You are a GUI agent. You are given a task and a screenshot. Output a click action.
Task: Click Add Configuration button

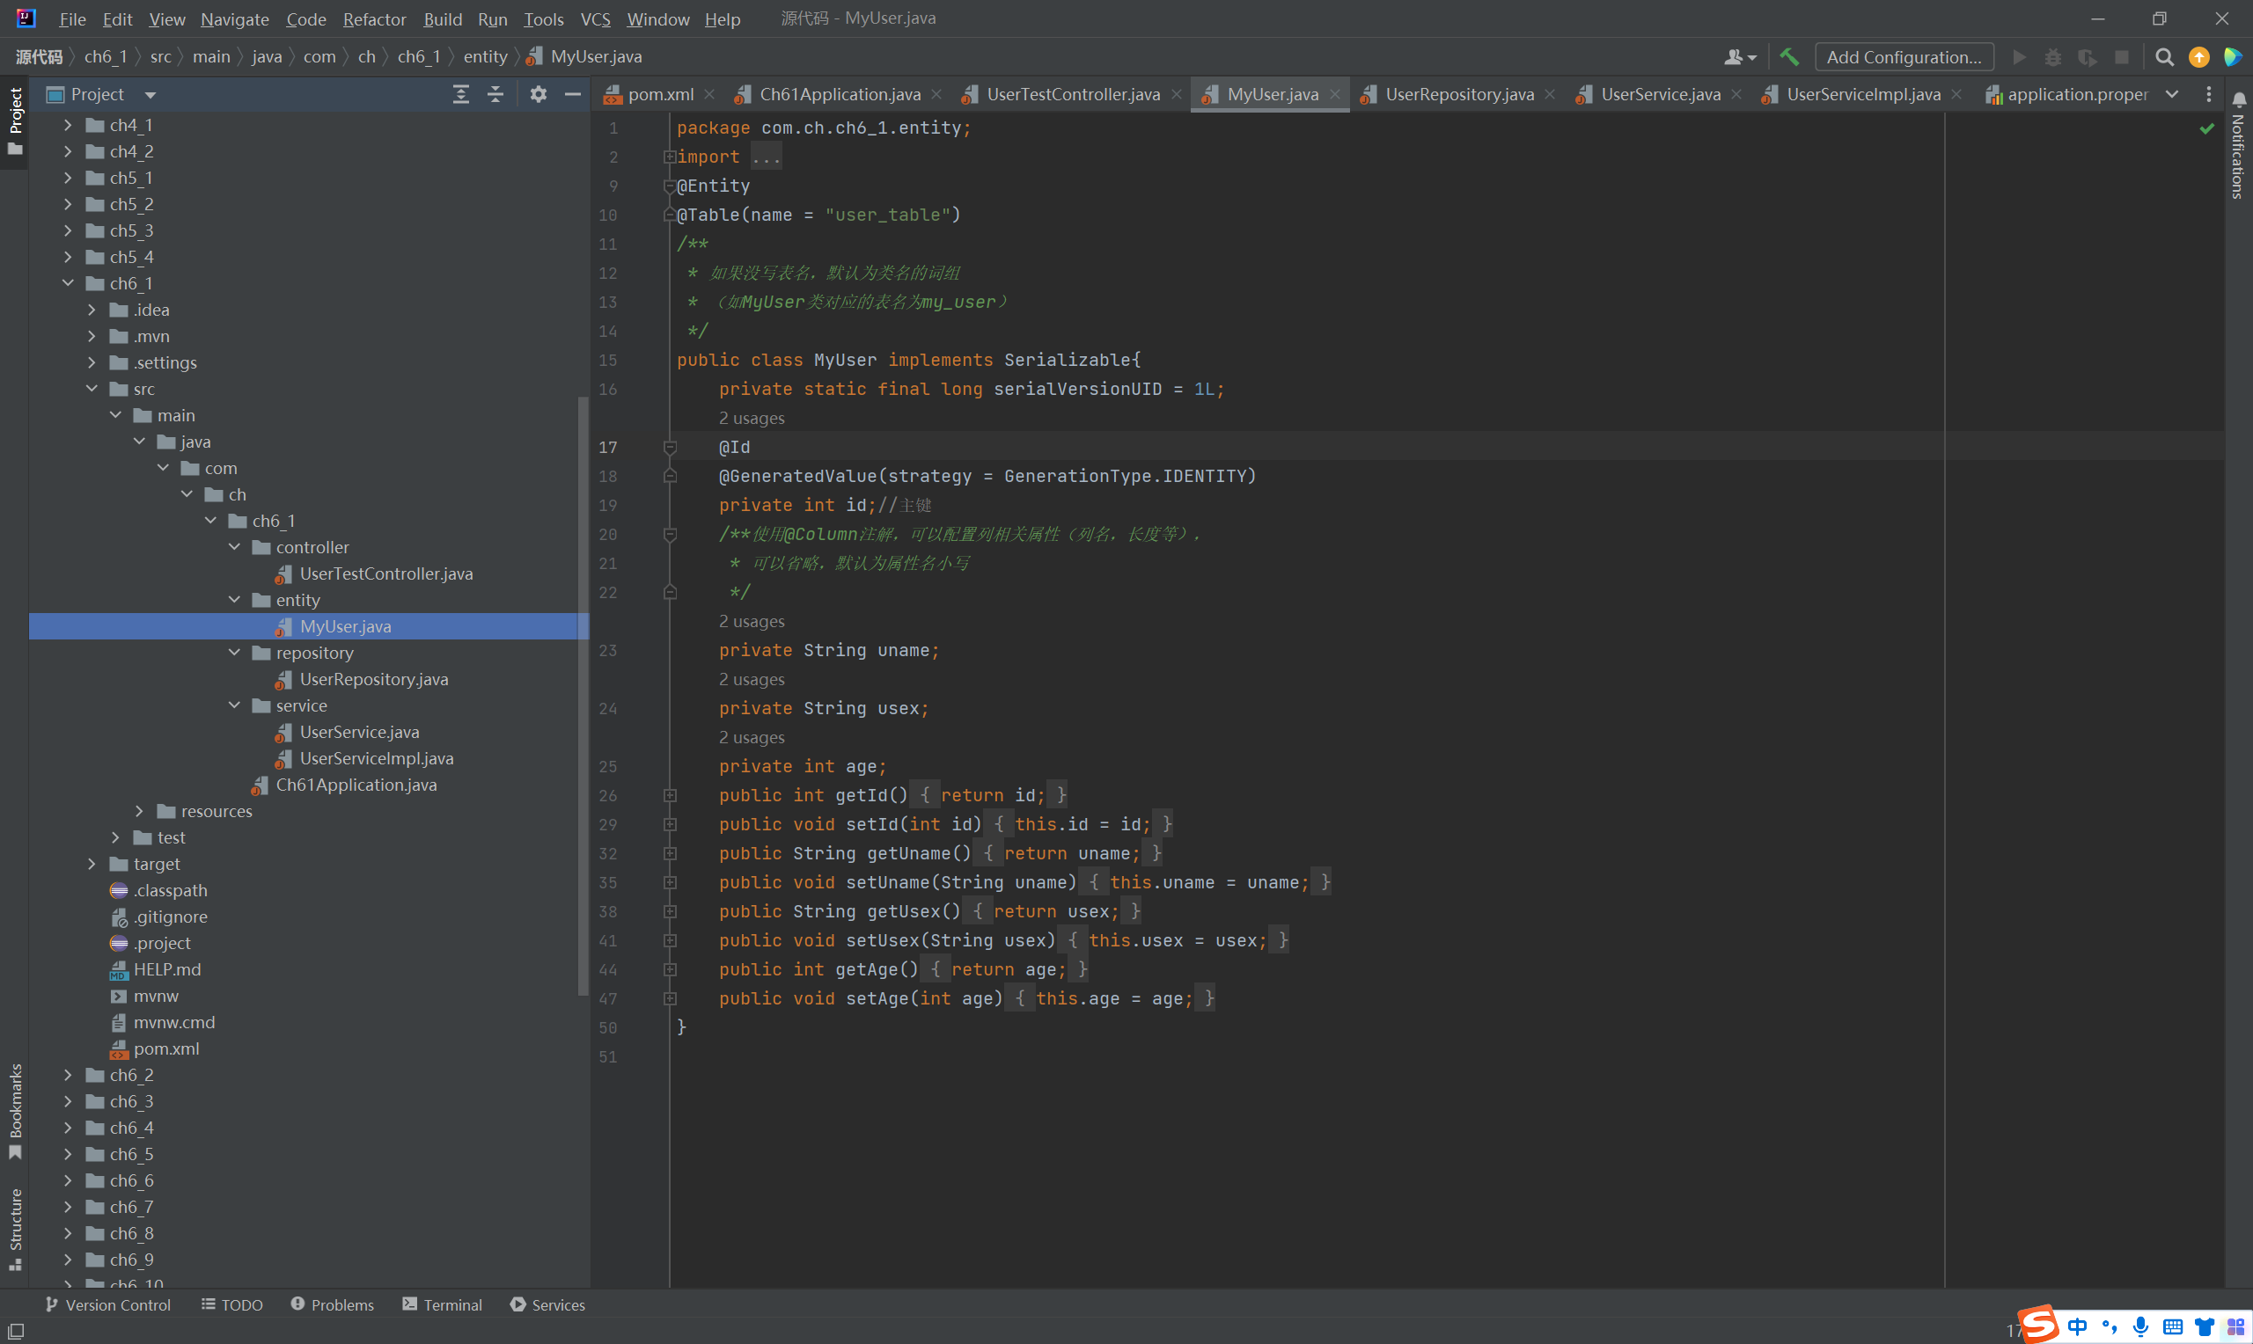tap(1904, 57)
